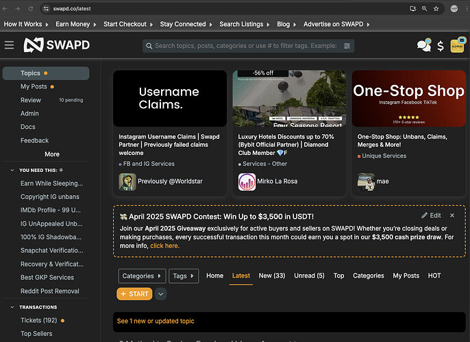The image size is (470, 342).
Task: Dismiss the April 2025 contest banner
Action: (452, 215)
